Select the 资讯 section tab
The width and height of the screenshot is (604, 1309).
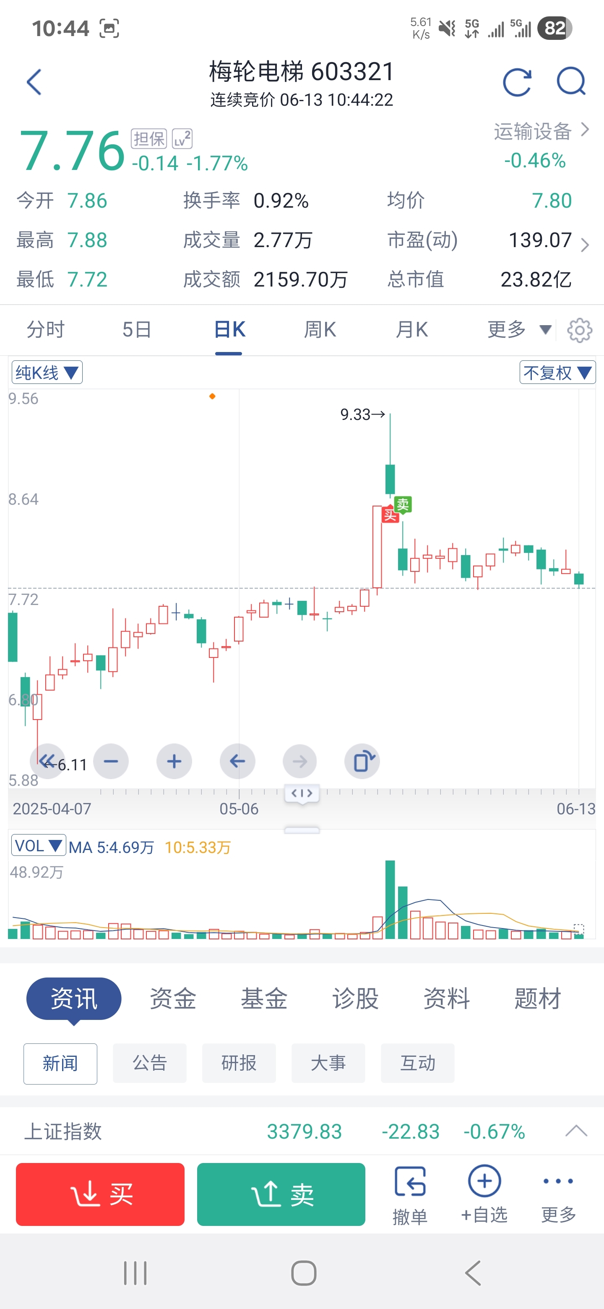click(x=74, y=999)
